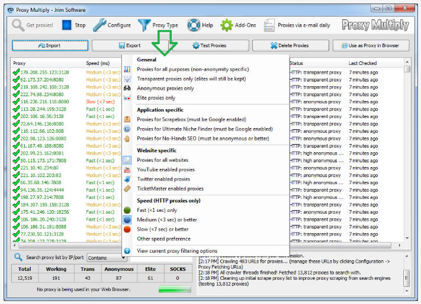Click the Export button
The height and width of the screenshot is (304, 421).
coord(130,45)
